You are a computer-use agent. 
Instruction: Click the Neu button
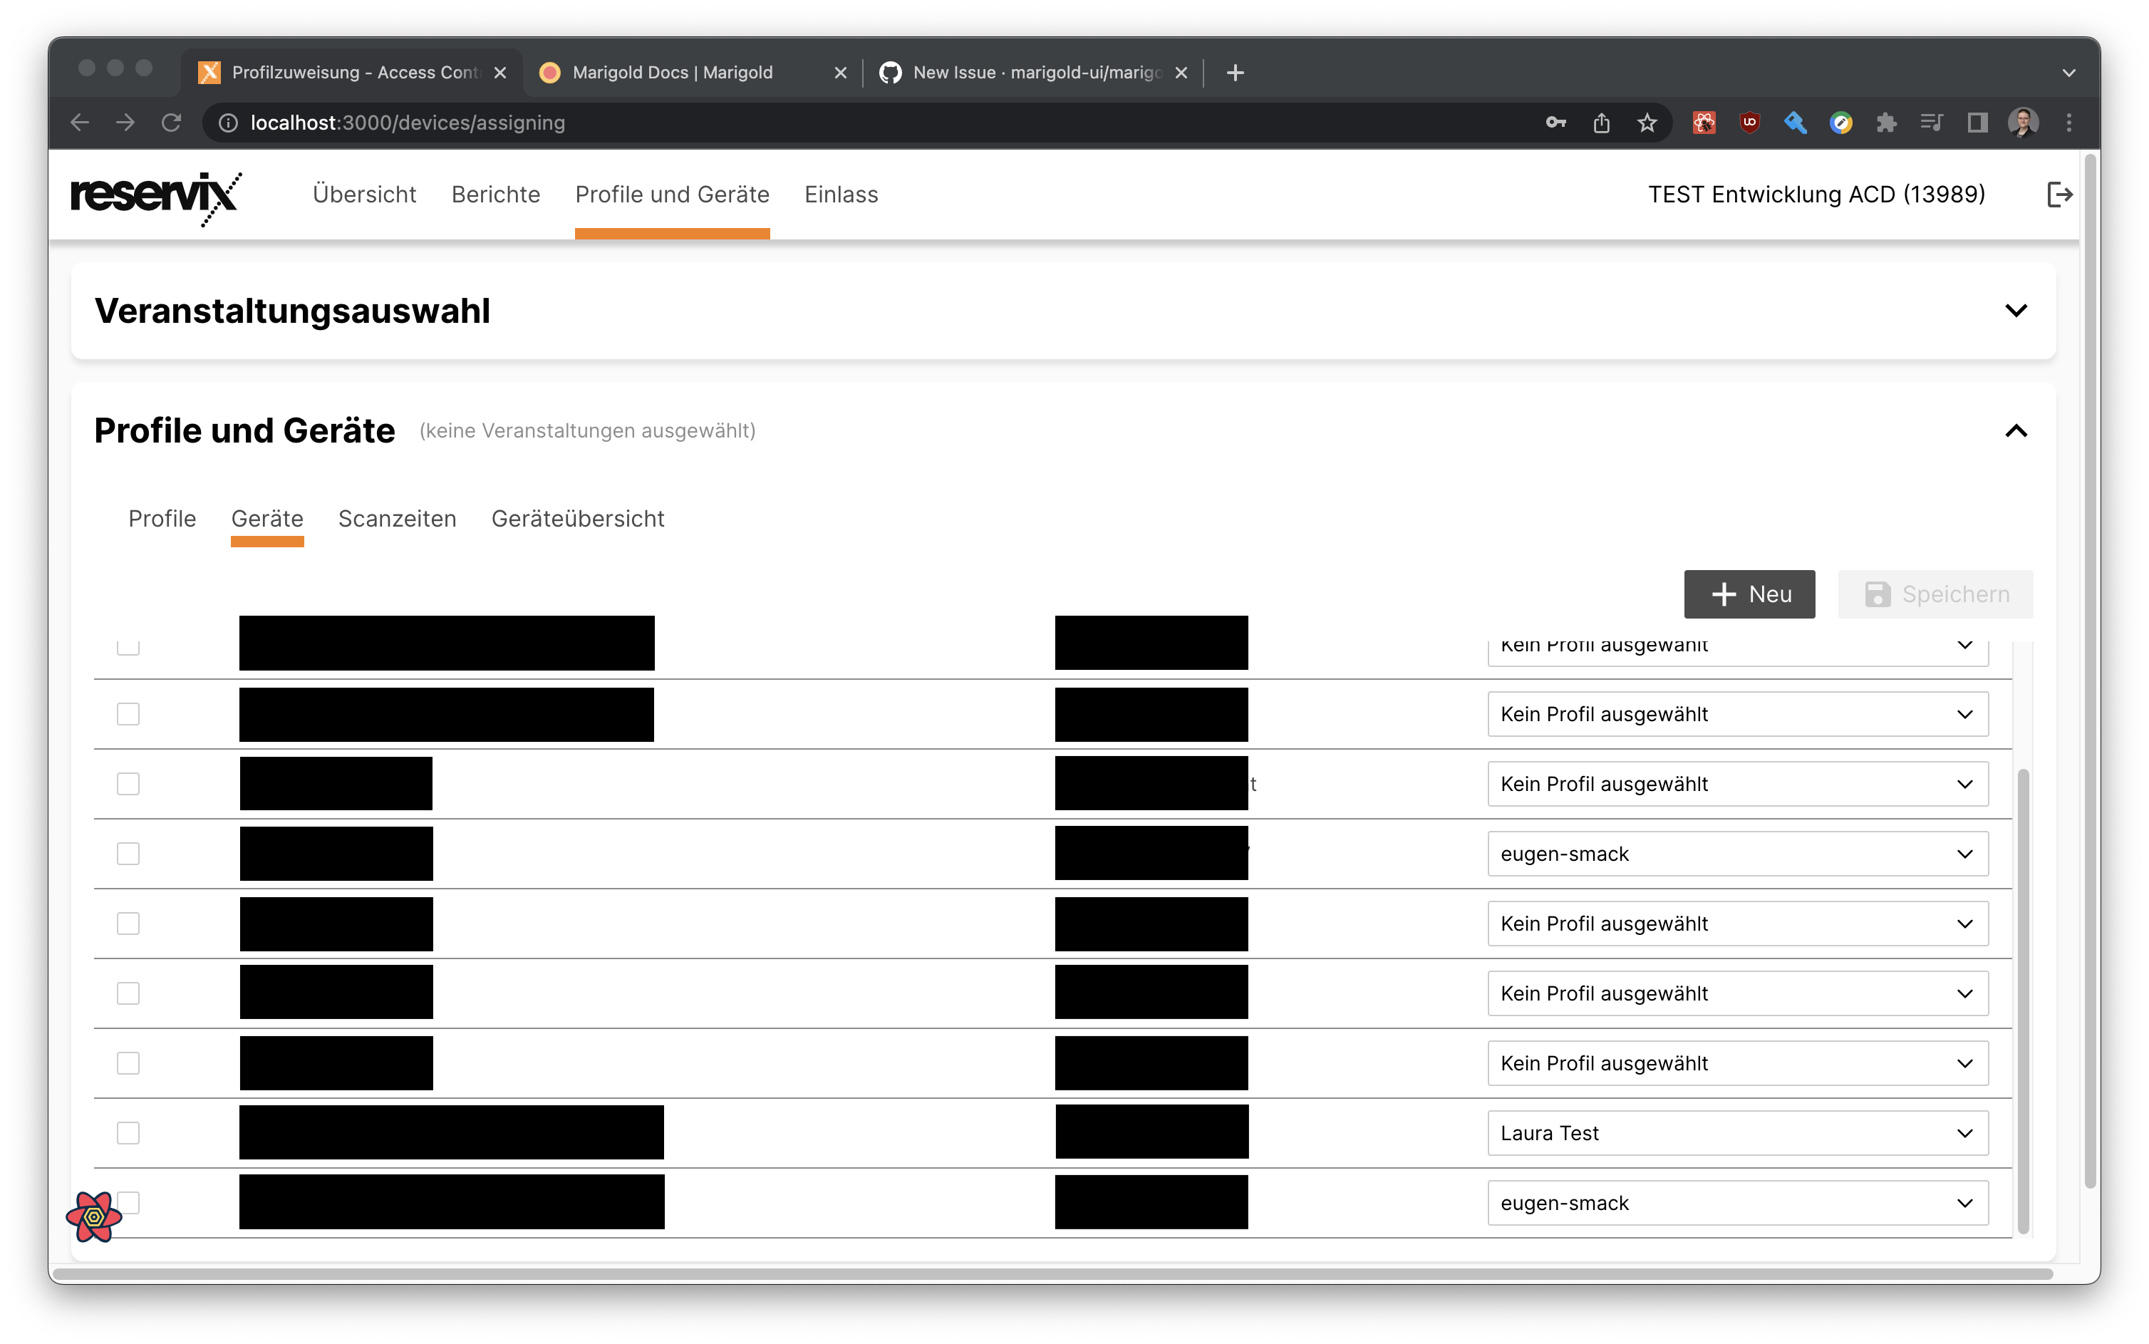click(x=1749, y=594)
